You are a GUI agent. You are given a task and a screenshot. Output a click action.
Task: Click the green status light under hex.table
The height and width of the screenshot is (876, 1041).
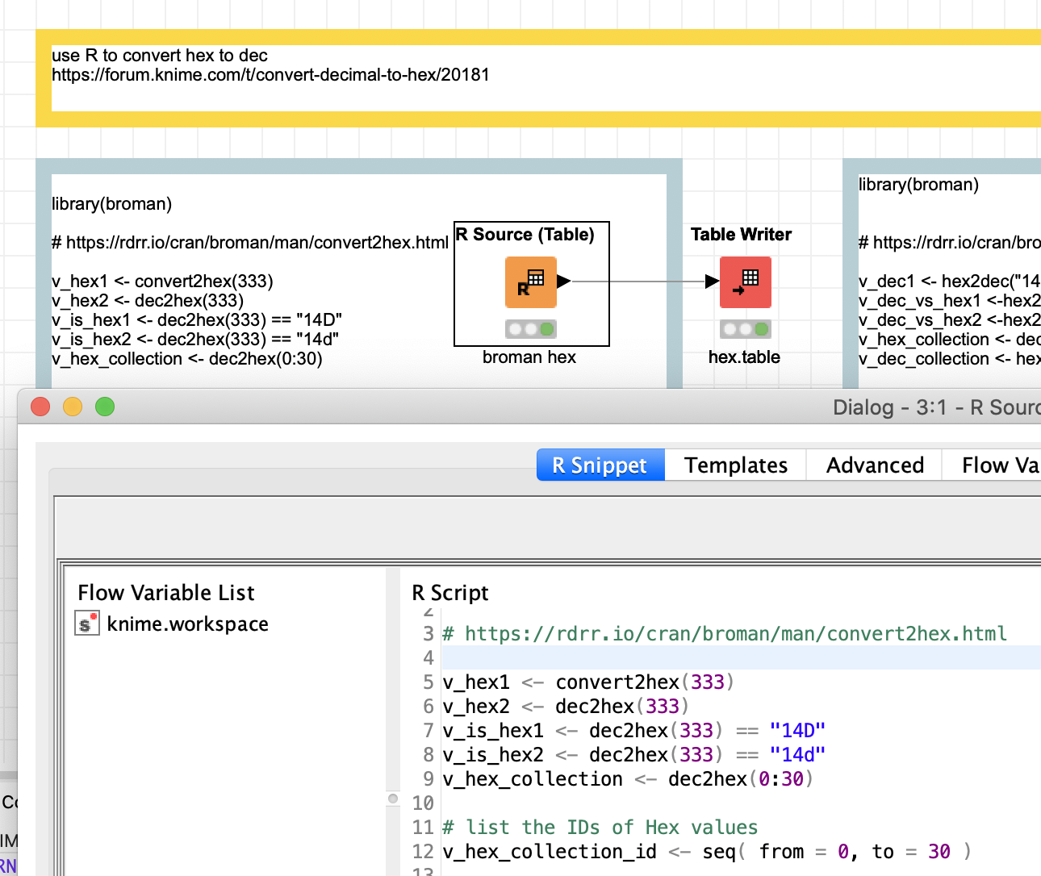[x=761, y=329]
